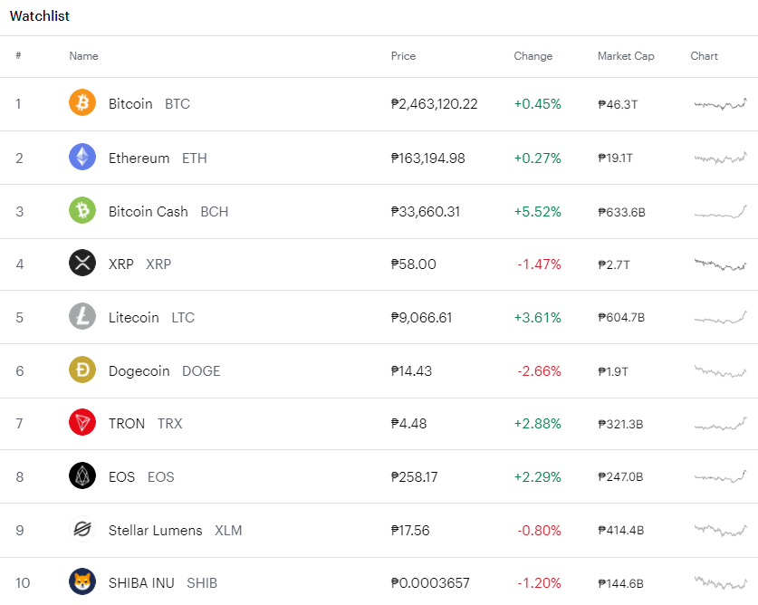Click the red TRON logo icon
The height and width of the screenshot is (605, 758).
coord(82,422)
